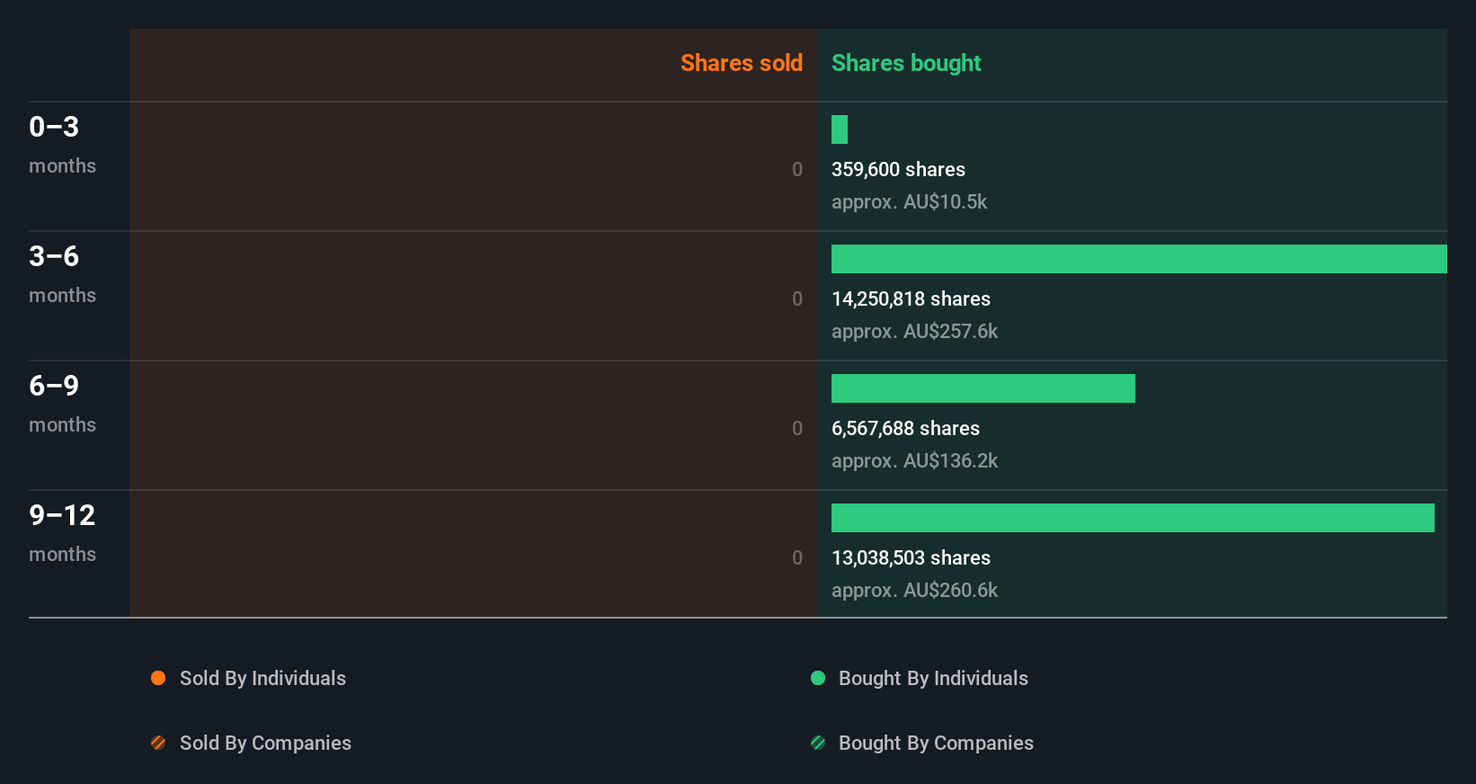The height and width of the screenshot is (784, 1476).
Task: Click the 14,250,818 shares value
Action: pos(911,298)
